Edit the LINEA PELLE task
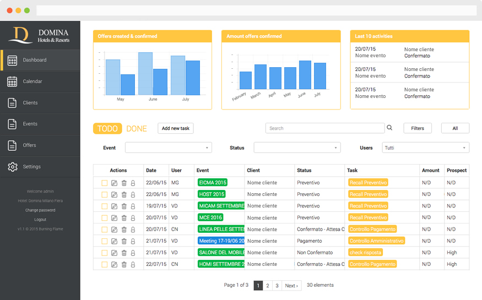The image size is (482, 300). coord(114,230)
